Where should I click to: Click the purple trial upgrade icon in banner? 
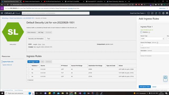(x=2, y=8)
